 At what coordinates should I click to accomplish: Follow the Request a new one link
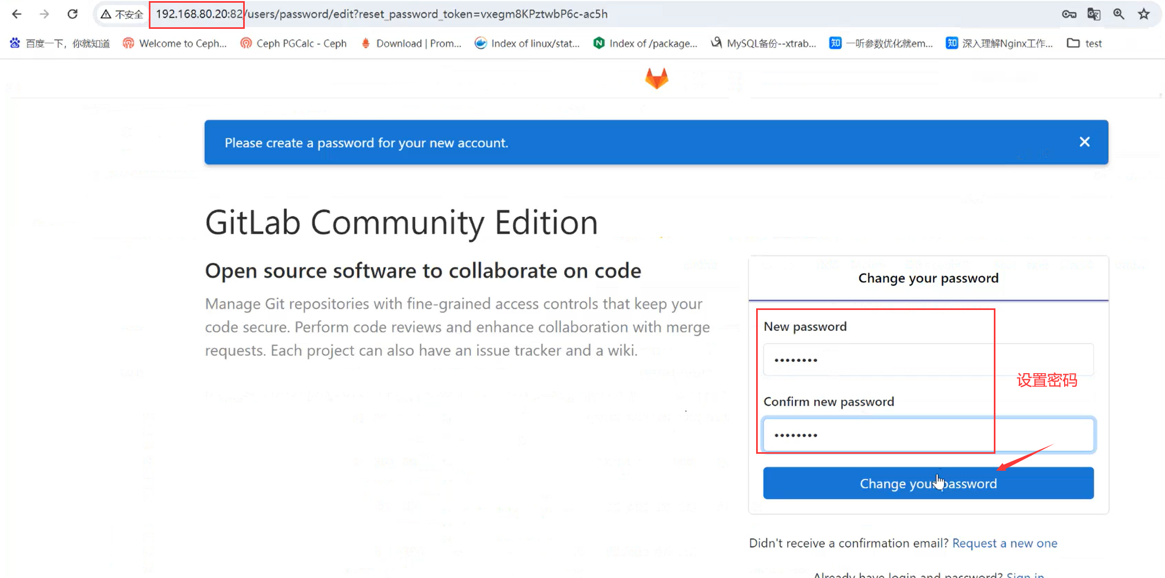pos(1005,543)
